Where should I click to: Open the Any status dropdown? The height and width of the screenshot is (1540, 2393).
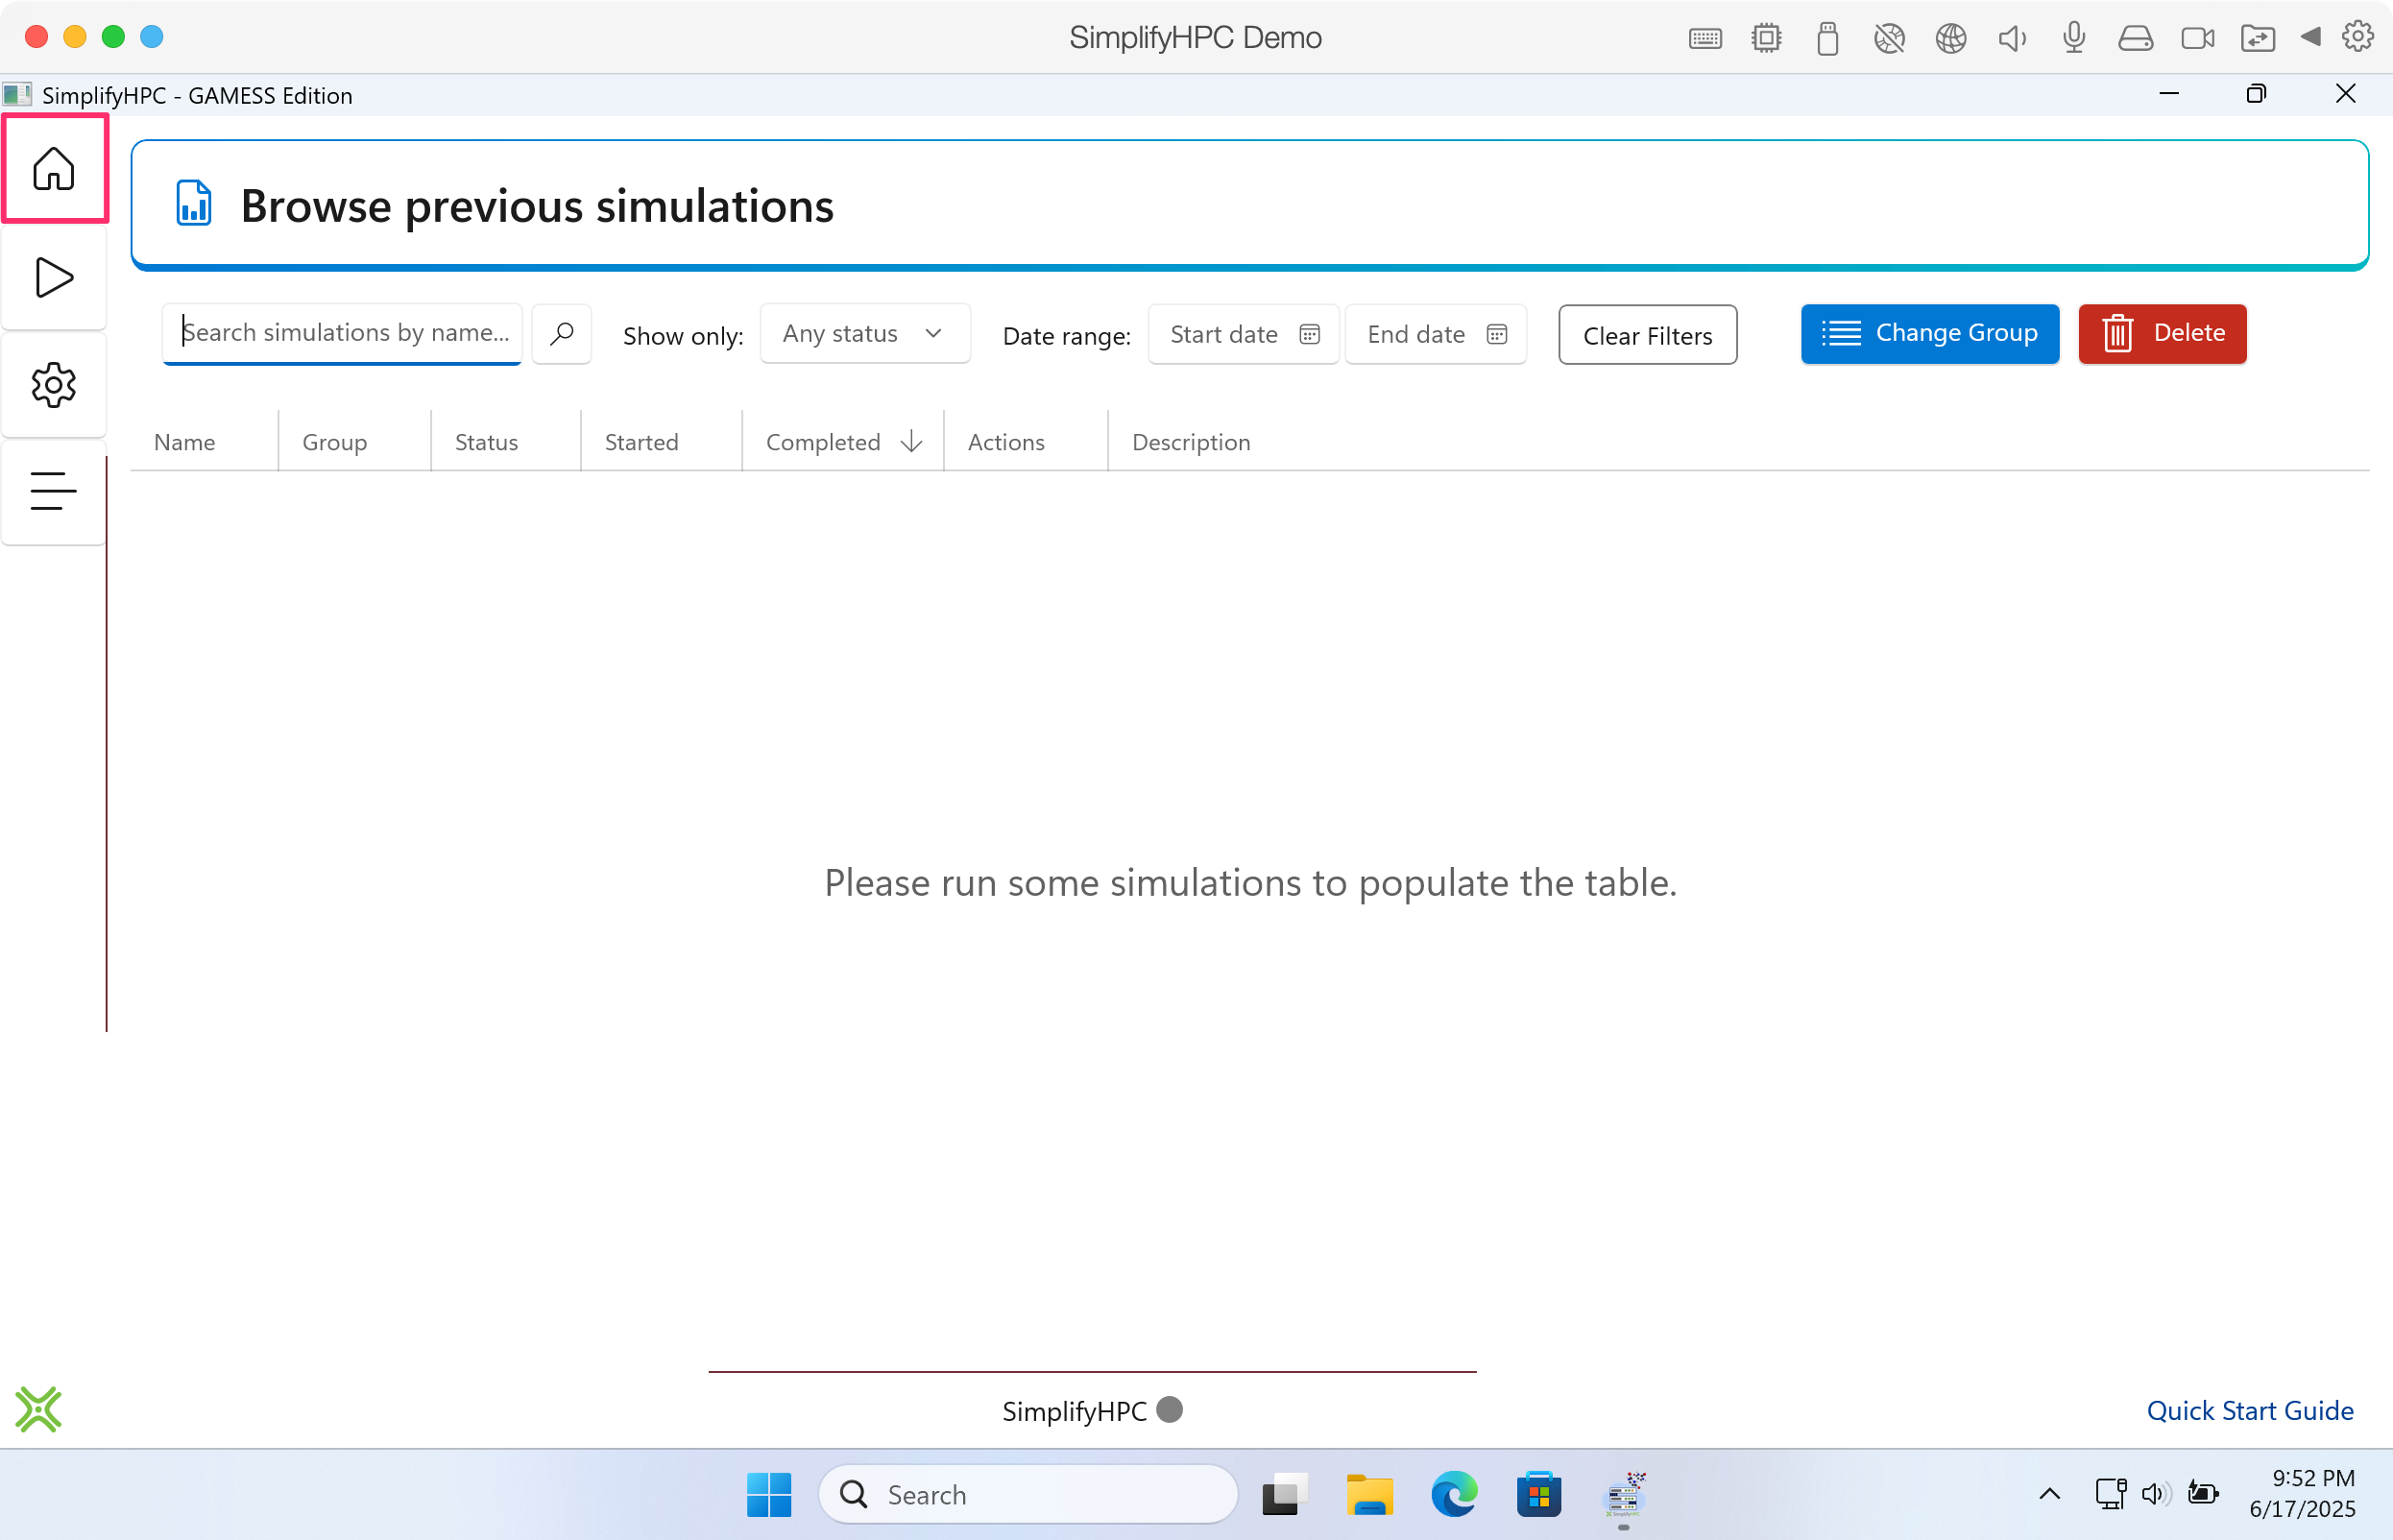864,334
